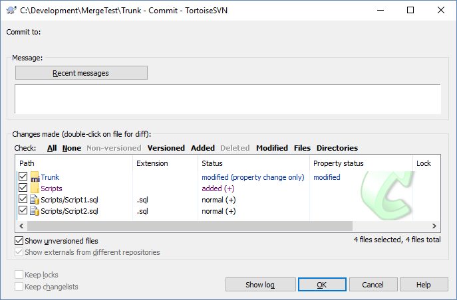Screen dimensions: 457x300
Task: Toggle Show unversioned files checkbox
Action: (19, 241)
